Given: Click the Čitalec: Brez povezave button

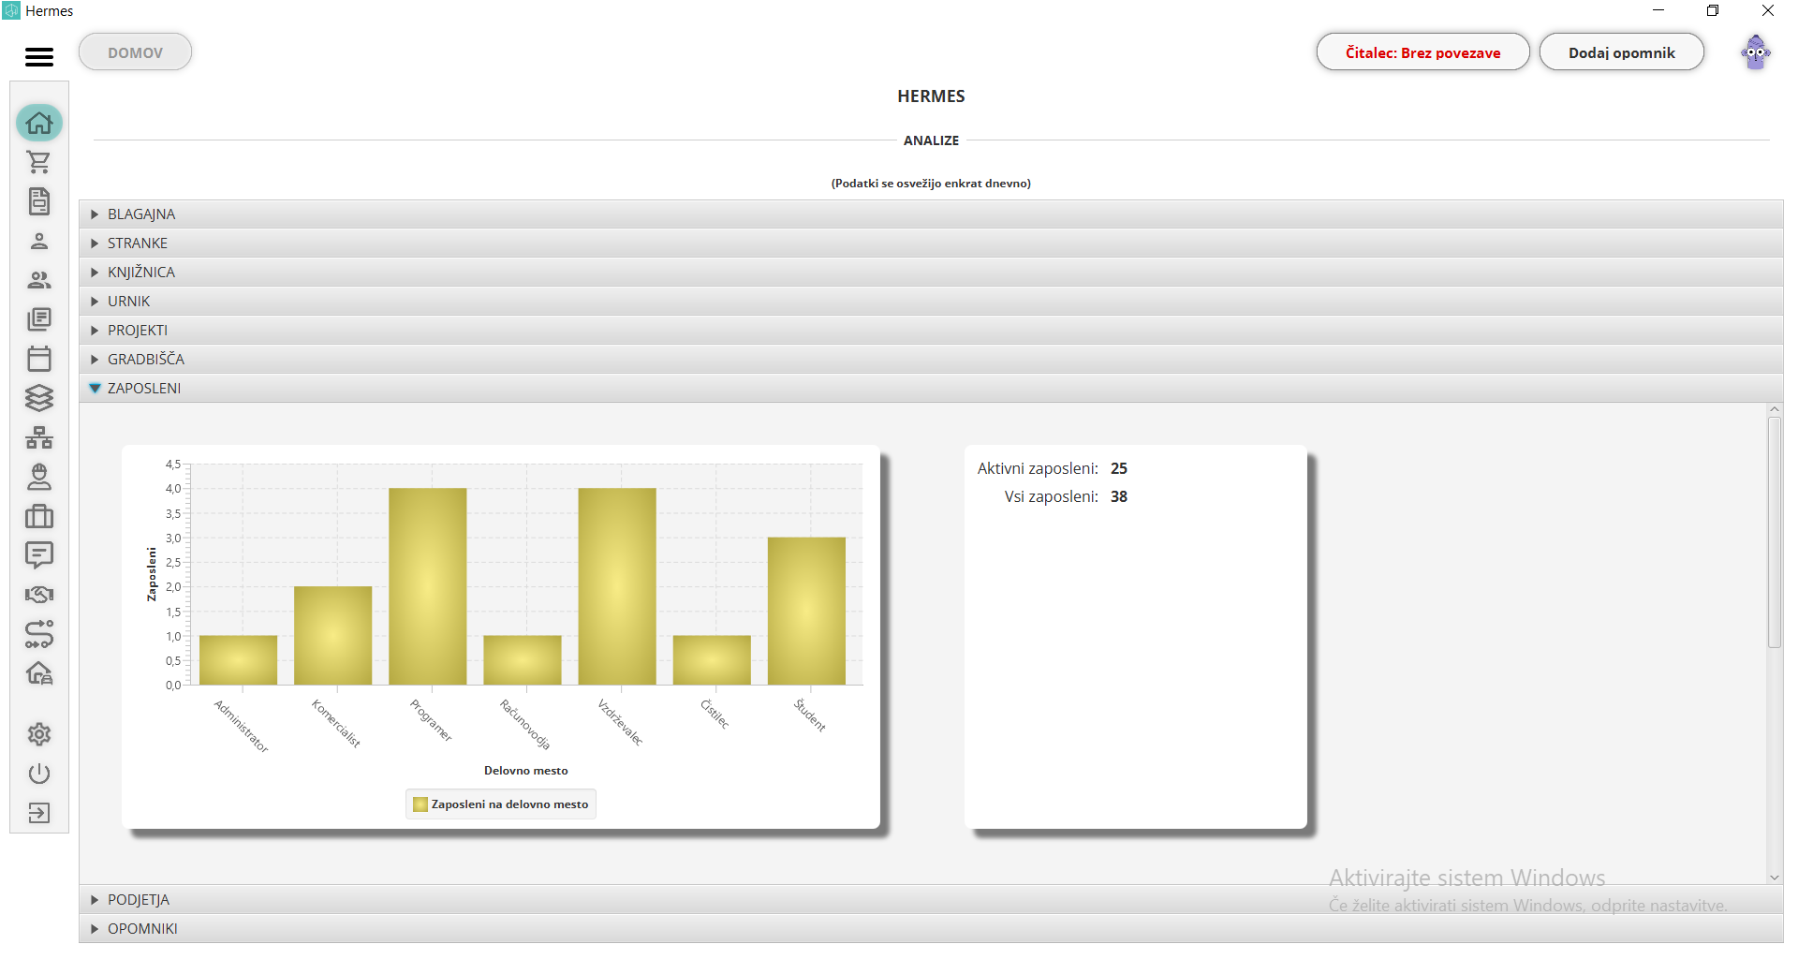Looking at the screenshot, I should coord(1422,52).
